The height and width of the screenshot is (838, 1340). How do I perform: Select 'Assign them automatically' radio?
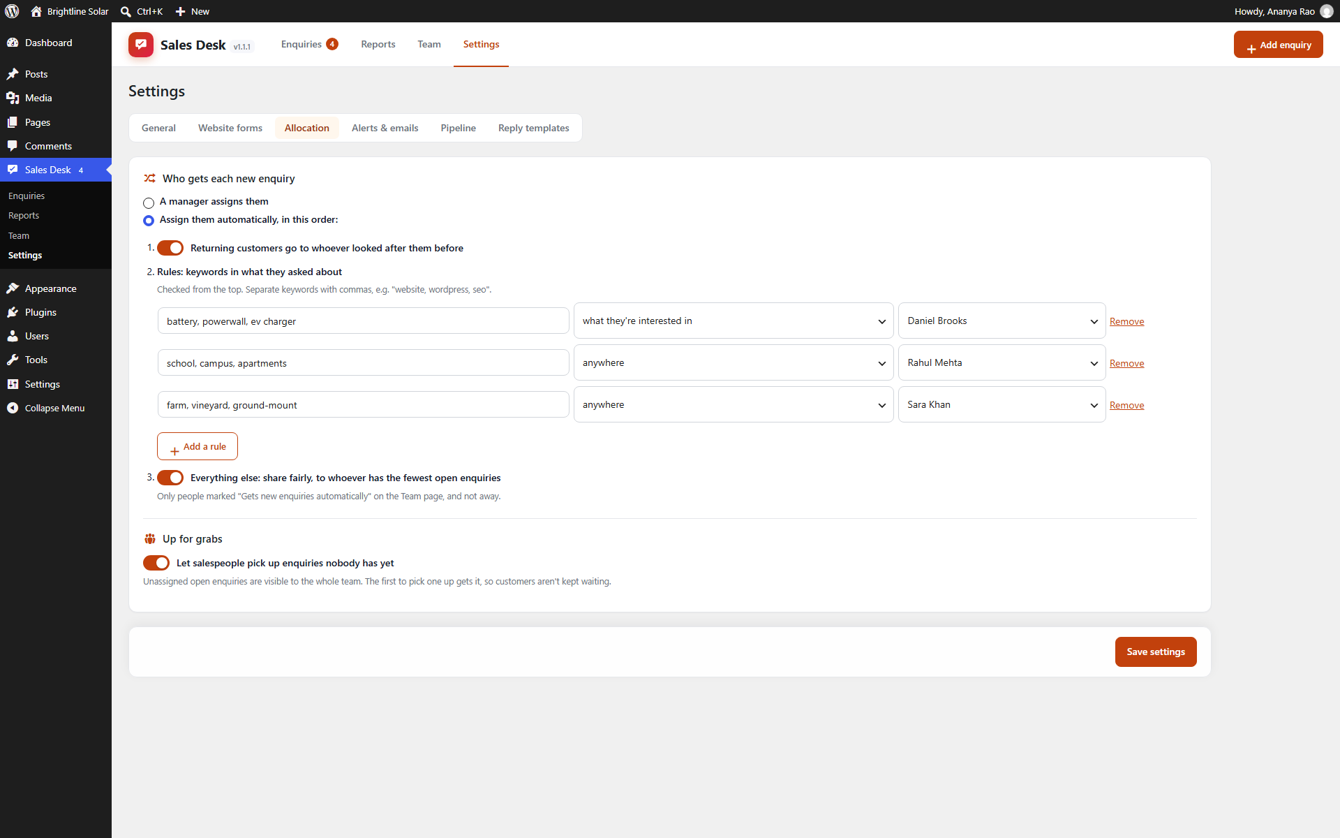click(149, 221)
